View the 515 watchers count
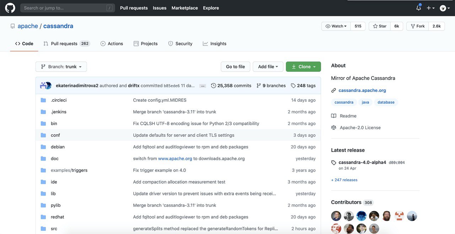 pos(358,26)
